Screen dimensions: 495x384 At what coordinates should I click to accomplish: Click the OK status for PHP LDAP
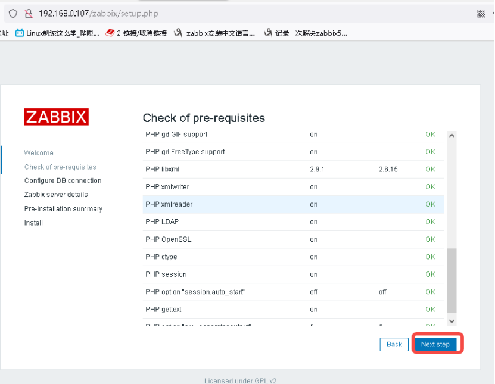[431, 222]
